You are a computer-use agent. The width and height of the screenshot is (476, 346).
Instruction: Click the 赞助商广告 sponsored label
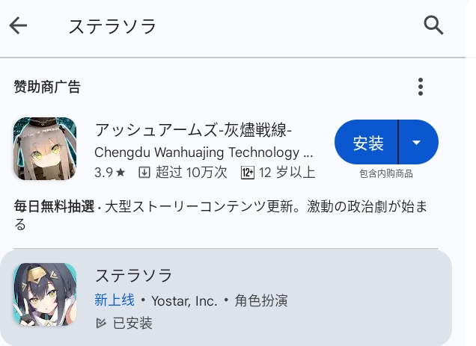click(47, 87)
